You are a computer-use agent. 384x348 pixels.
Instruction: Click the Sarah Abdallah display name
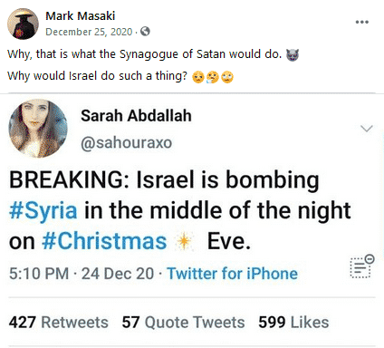pos(136,116)
